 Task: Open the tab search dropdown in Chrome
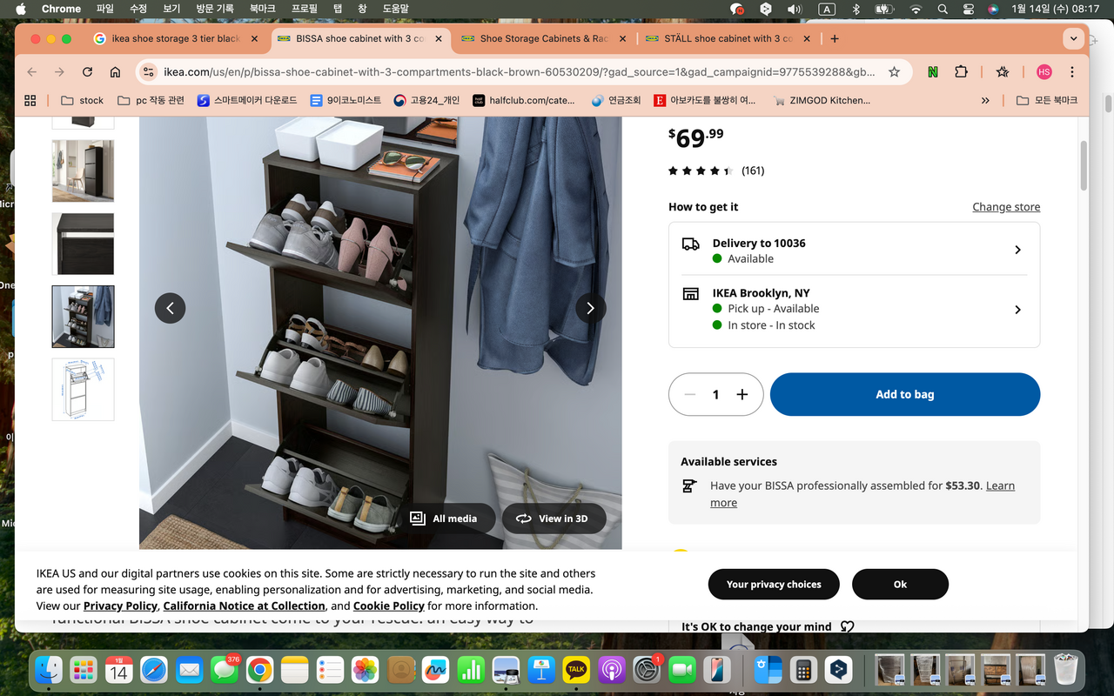(x=1073, y=38)
